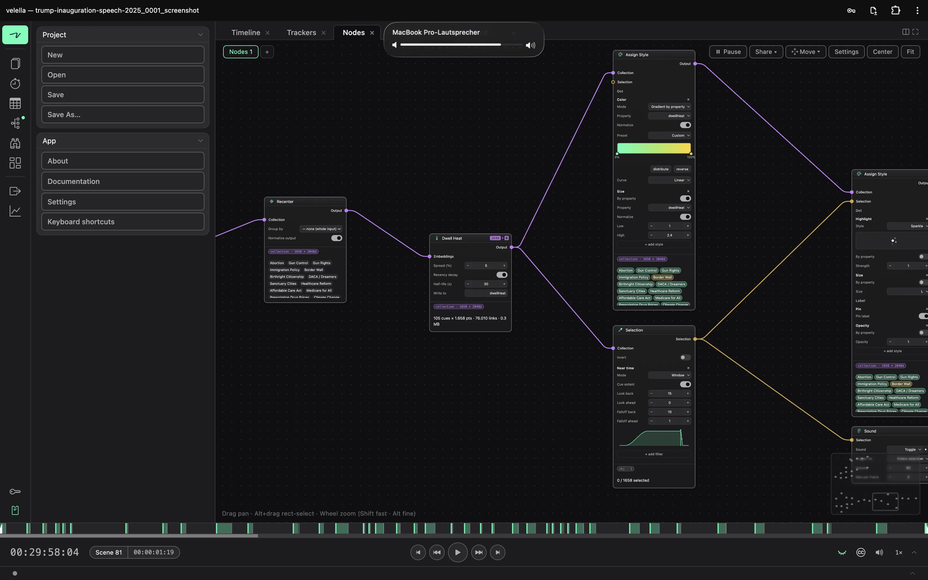928x580 pixels.
Task: Open Keyboard shortcuts
Action: [123, 222]
